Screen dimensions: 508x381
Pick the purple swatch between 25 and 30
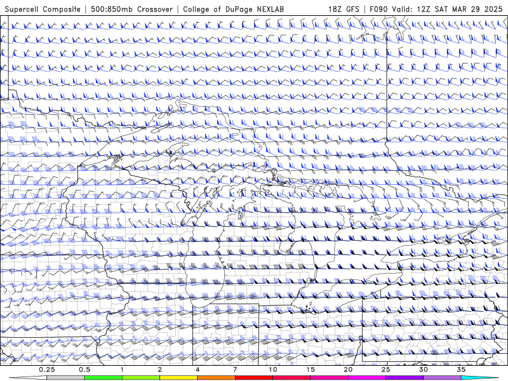404,378
